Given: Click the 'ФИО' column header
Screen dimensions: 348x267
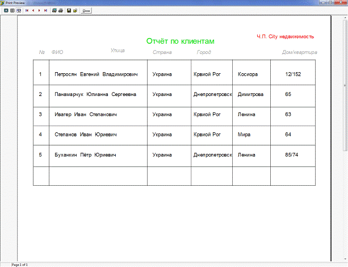Looking at the screenshot, I should tap(57, 53).
